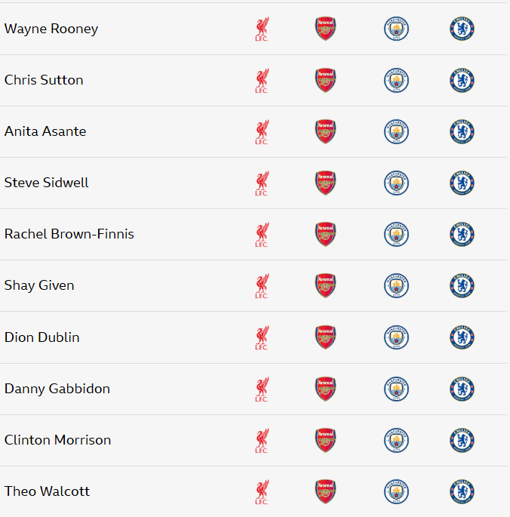Click the Liverpool crest in Steve Sidwell's row
Viewport: 510px width, 517px height.
tap(261, 183)
